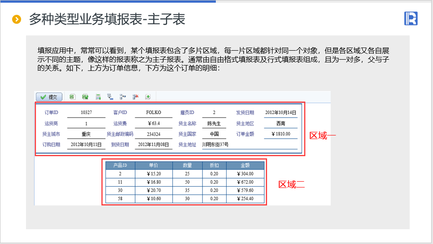433x244 pixels.
Task: Click the quantity cell 35
Action: (x=187, y=191)
